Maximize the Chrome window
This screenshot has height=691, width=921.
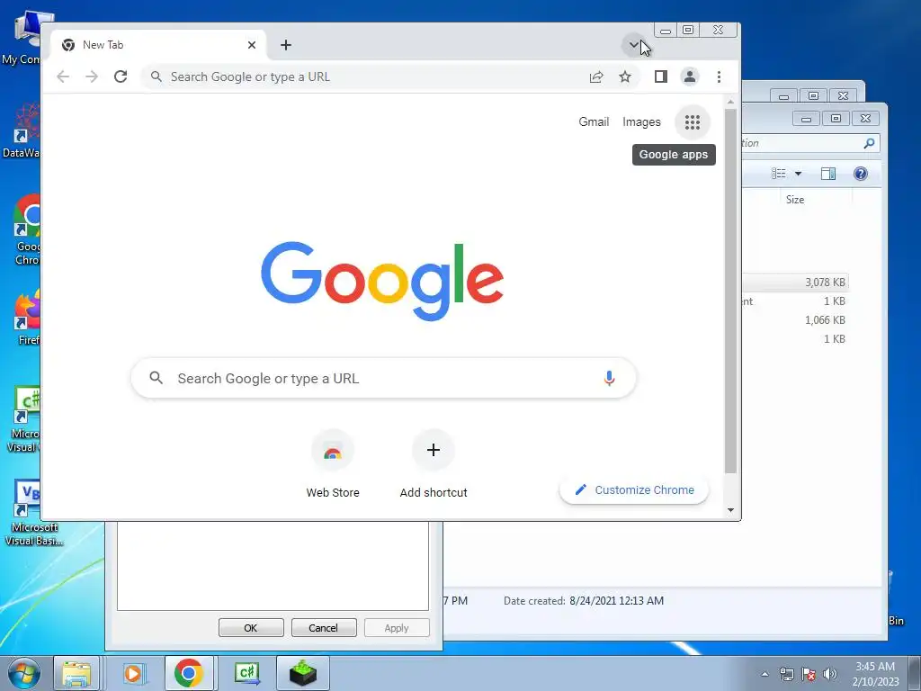(x=688, y=30)
